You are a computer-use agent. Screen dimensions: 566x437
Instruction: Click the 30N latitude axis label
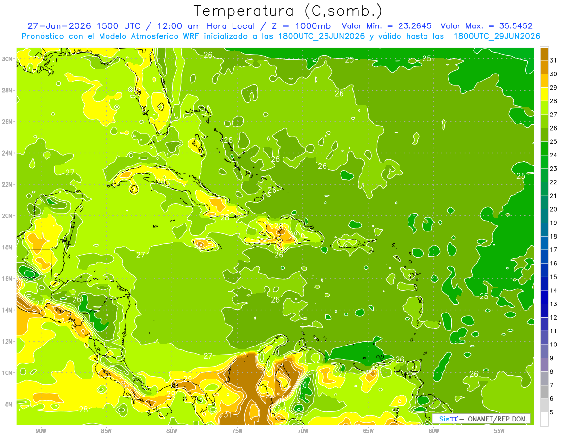click(x=8, y=59)
